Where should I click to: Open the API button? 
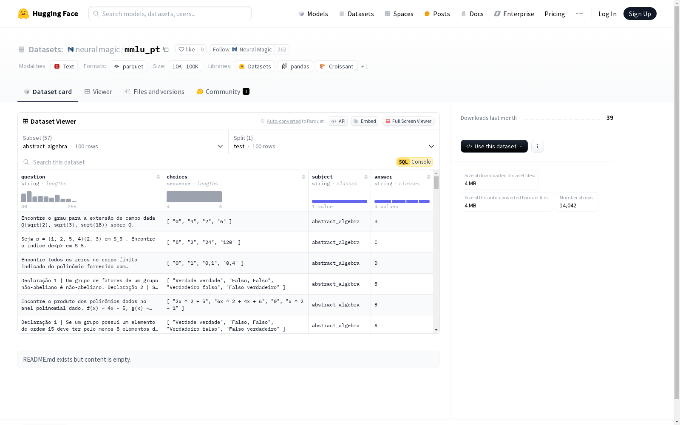[338, 121]
